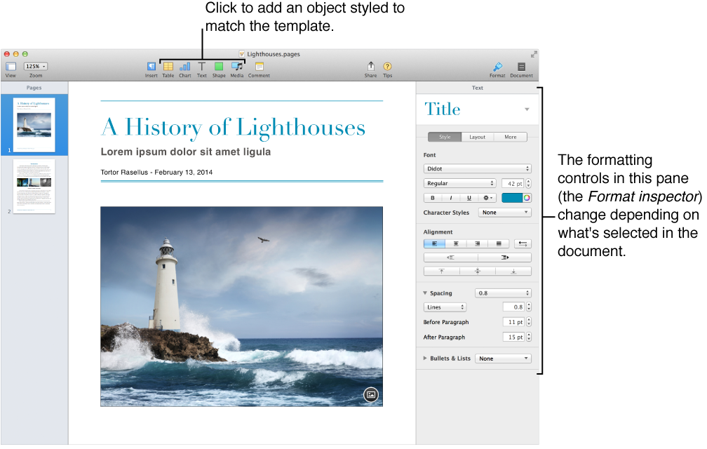707x449 pixels.
Task: Insert a chart from the toolbar
Action: click(x=184, y=68)
